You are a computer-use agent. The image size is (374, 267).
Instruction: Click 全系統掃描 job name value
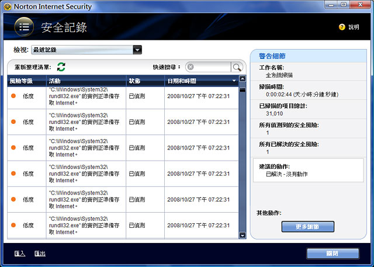tap(279, 75)
